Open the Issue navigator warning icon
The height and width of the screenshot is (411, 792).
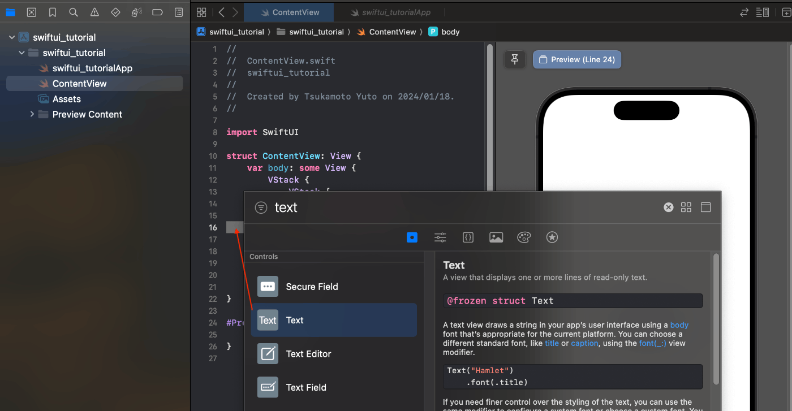tap(94, 12)
